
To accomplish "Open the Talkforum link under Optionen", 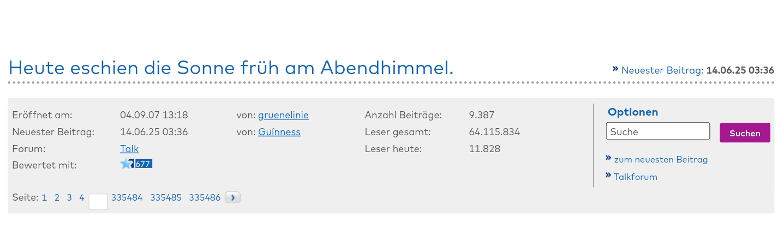I will (636, 177).
